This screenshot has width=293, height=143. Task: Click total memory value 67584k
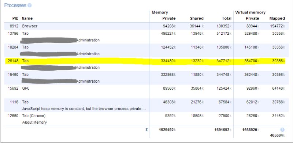pos(225,102)
